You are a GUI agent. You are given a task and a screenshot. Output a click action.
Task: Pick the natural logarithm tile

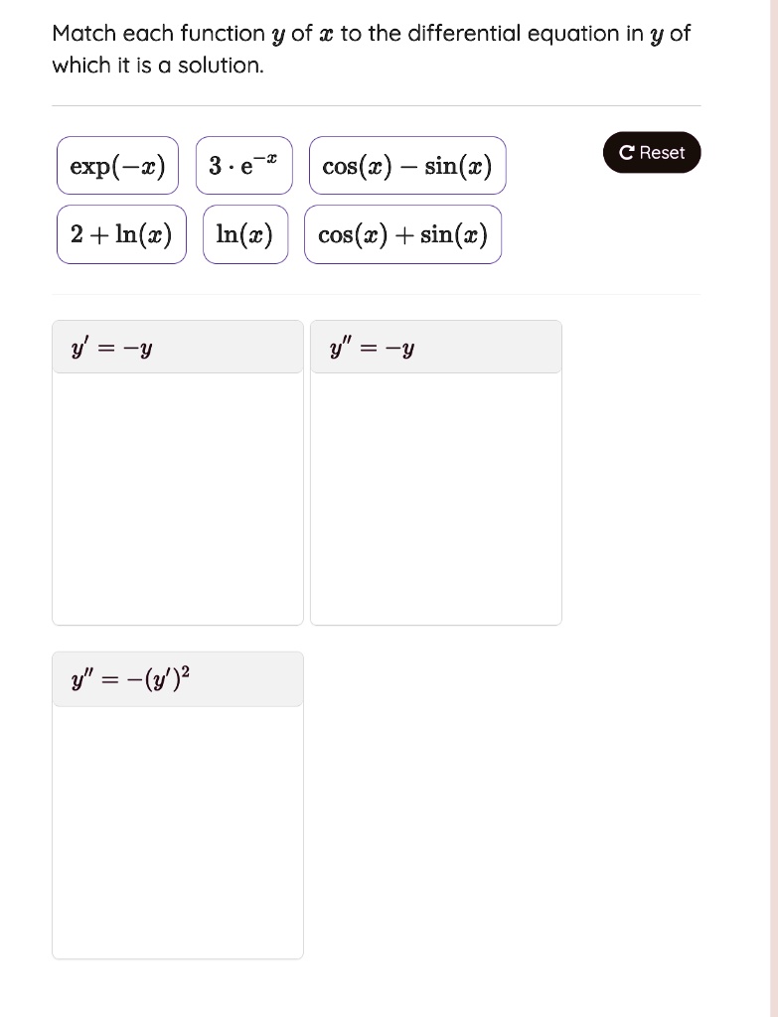[x=244, y=234]
